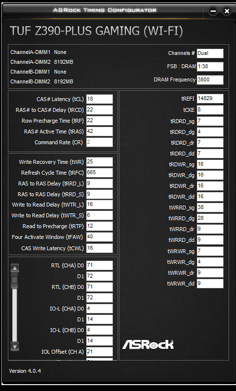Viewport: 236px width, 391px height.
Task: Click the scrollbar thumb in the RTL panel
Action: [15, 281]
